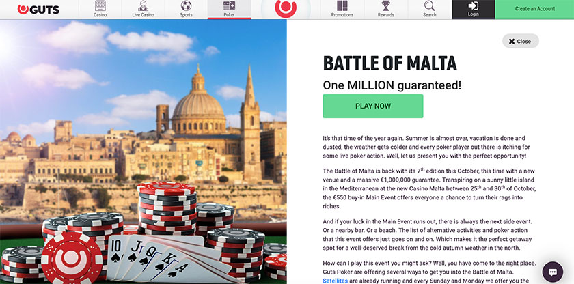Viewport: 574px width, 284px height.
Task: Click the red Guts center emblem
Action: click(x=286, y=8)
